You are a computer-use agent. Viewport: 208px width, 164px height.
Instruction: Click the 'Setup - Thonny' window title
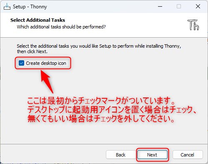(x=30, y=7)
